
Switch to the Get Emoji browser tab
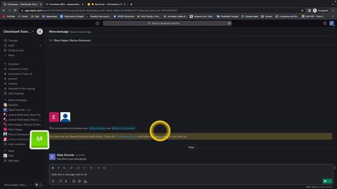coord(106,4)
